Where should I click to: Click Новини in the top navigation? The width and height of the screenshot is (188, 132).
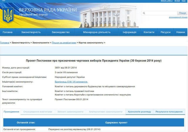coord(181,32)
